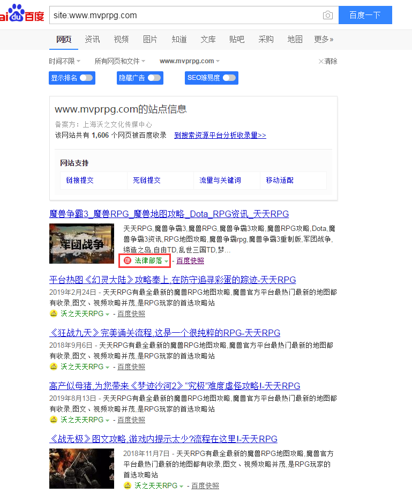Click site icon beside 幻灵大陆 result source
Image resolution: width=412 pixels, height=493 pixels.
(54, 313)
